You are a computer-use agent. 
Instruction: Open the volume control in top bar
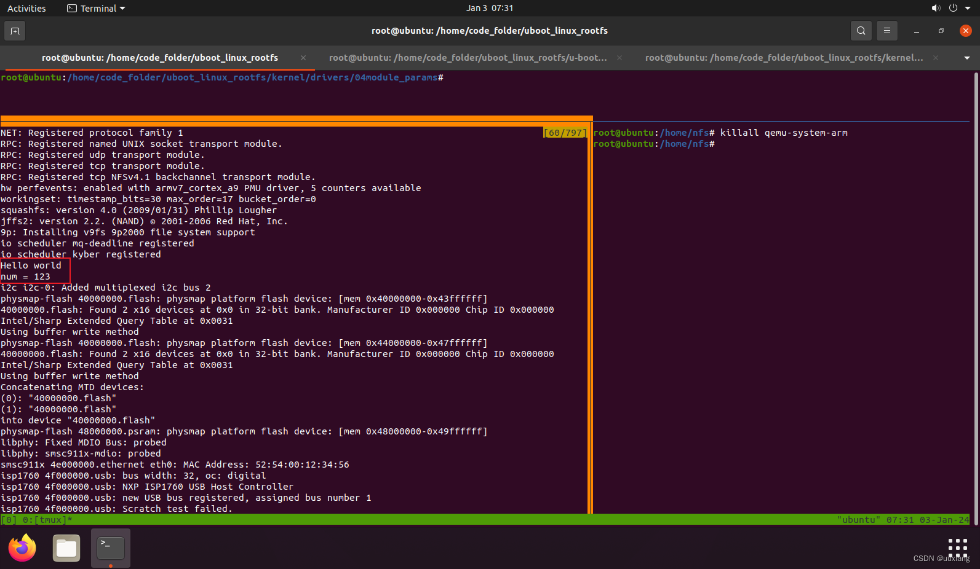pyautogui.click(x=936, y=8)
